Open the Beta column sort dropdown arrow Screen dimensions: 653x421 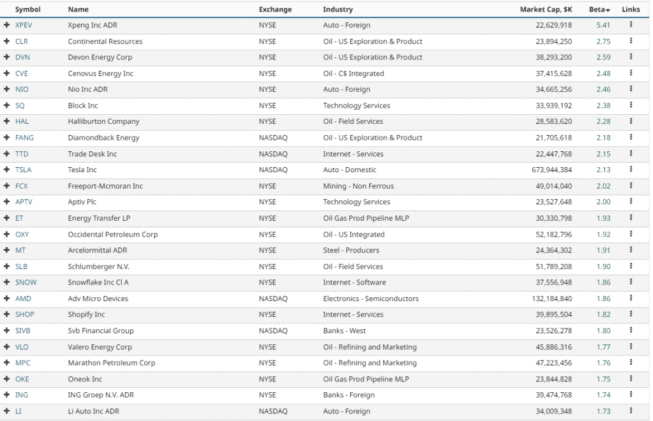pos(606,9)
